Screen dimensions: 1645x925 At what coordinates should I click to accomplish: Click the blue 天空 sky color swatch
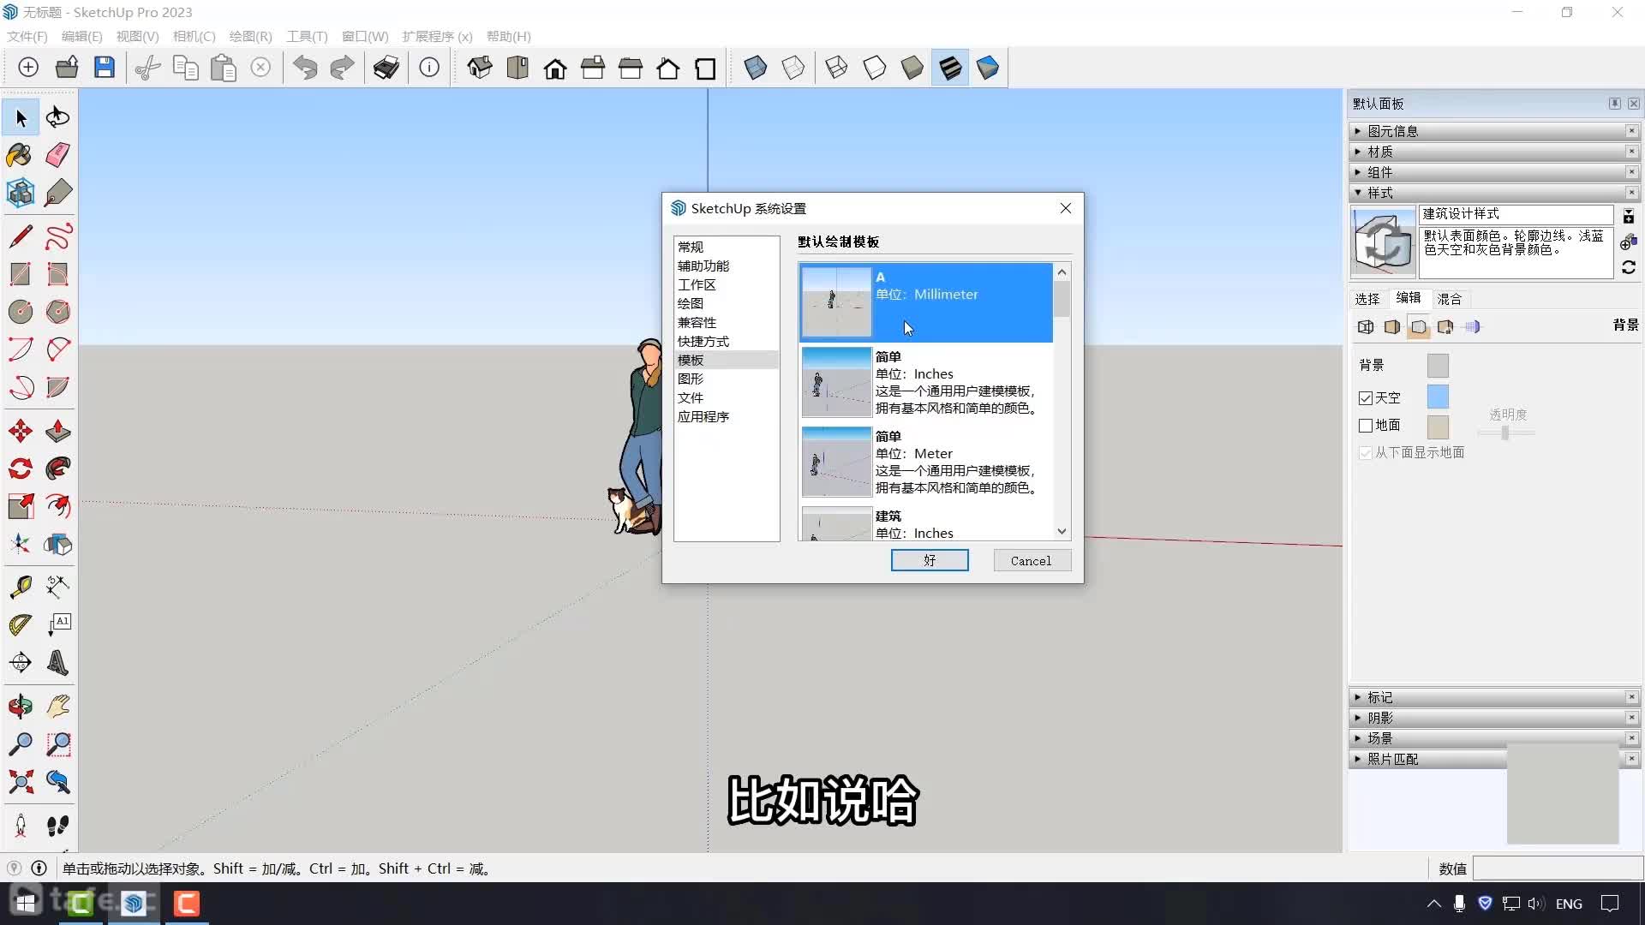pos(1438,397)
